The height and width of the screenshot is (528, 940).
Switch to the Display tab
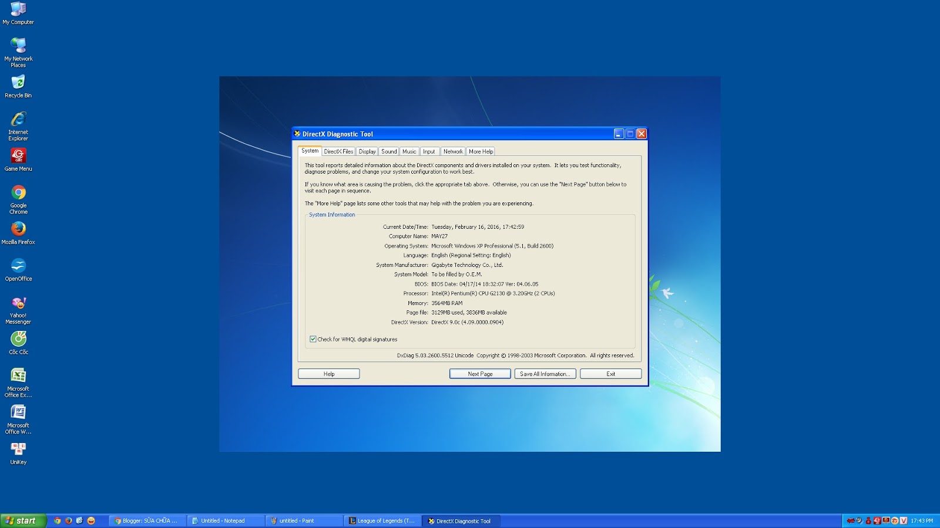tap(367, 151)
